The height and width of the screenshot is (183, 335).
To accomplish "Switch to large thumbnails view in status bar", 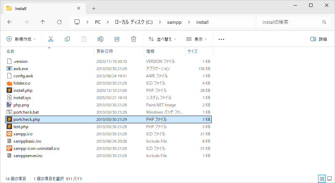I will point(329,179).
